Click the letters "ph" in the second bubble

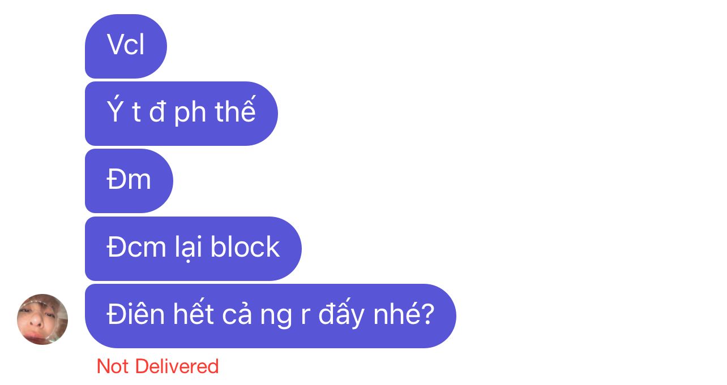click(x=190, y=113)
